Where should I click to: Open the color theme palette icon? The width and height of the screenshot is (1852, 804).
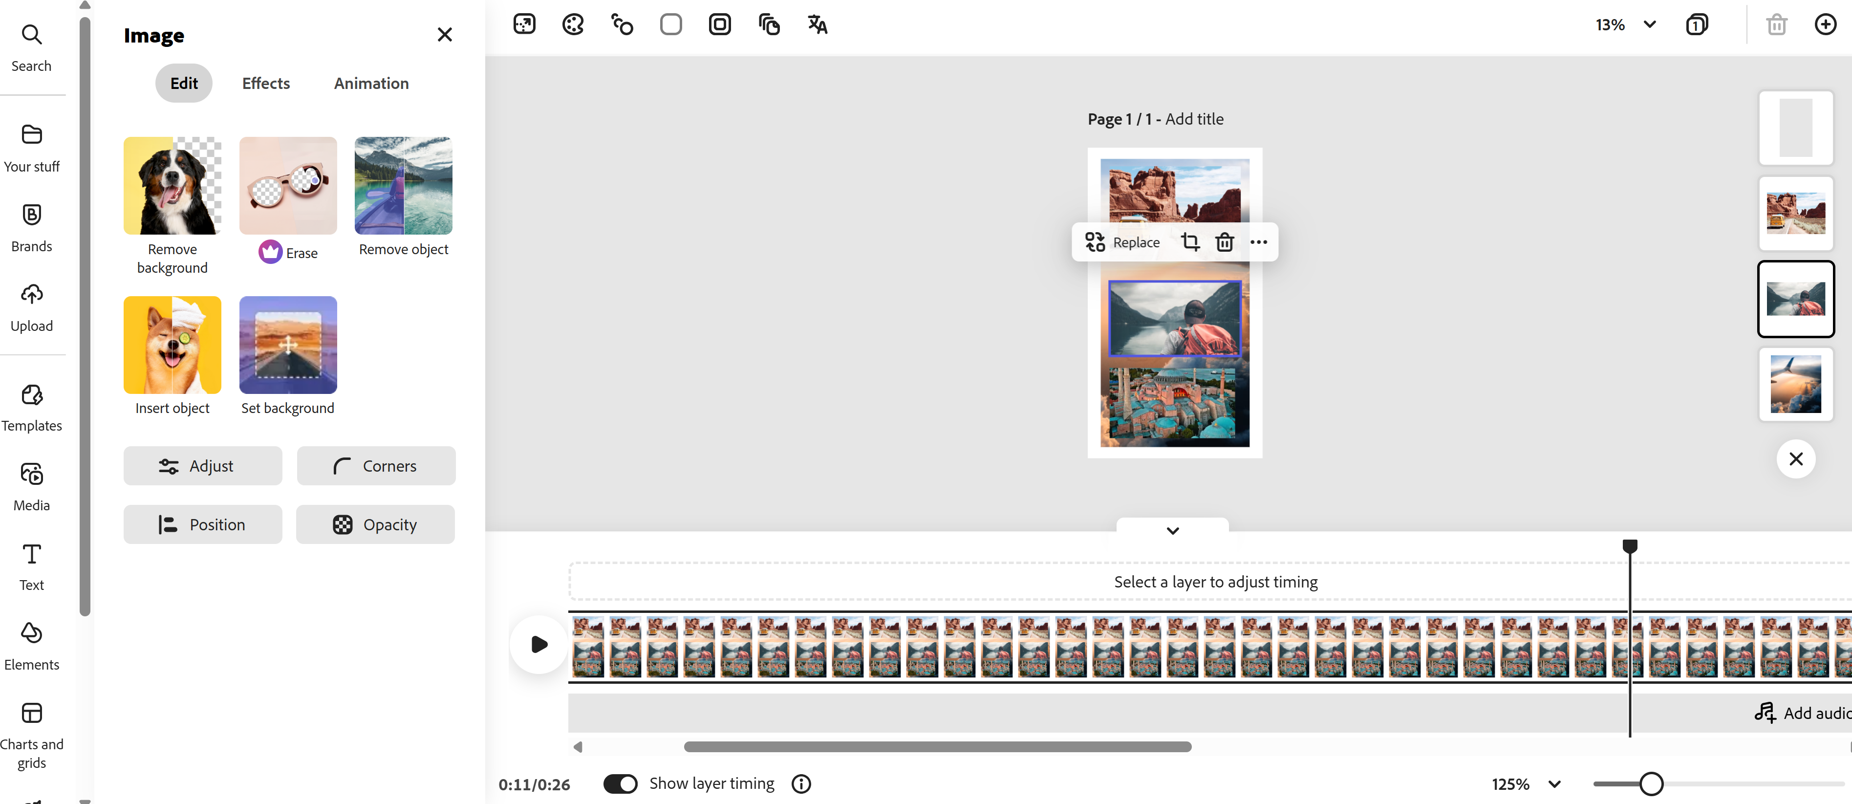(x=572, y=24)
